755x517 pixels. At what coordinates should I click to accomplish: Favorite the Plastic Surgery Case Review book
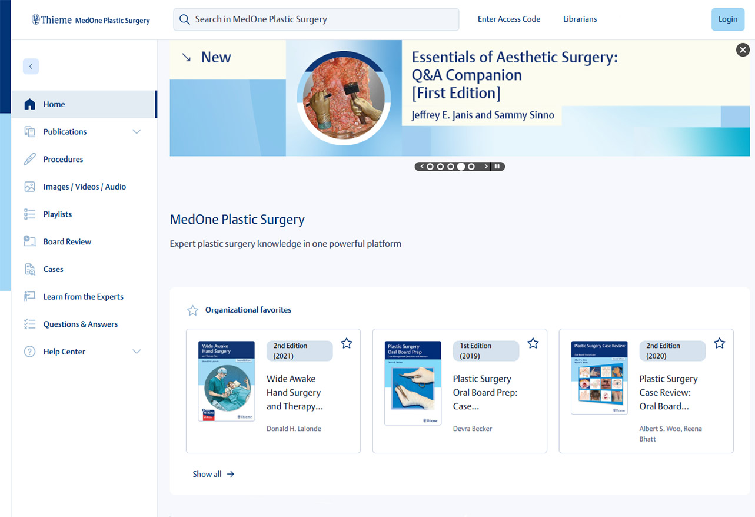coord(719,342)
